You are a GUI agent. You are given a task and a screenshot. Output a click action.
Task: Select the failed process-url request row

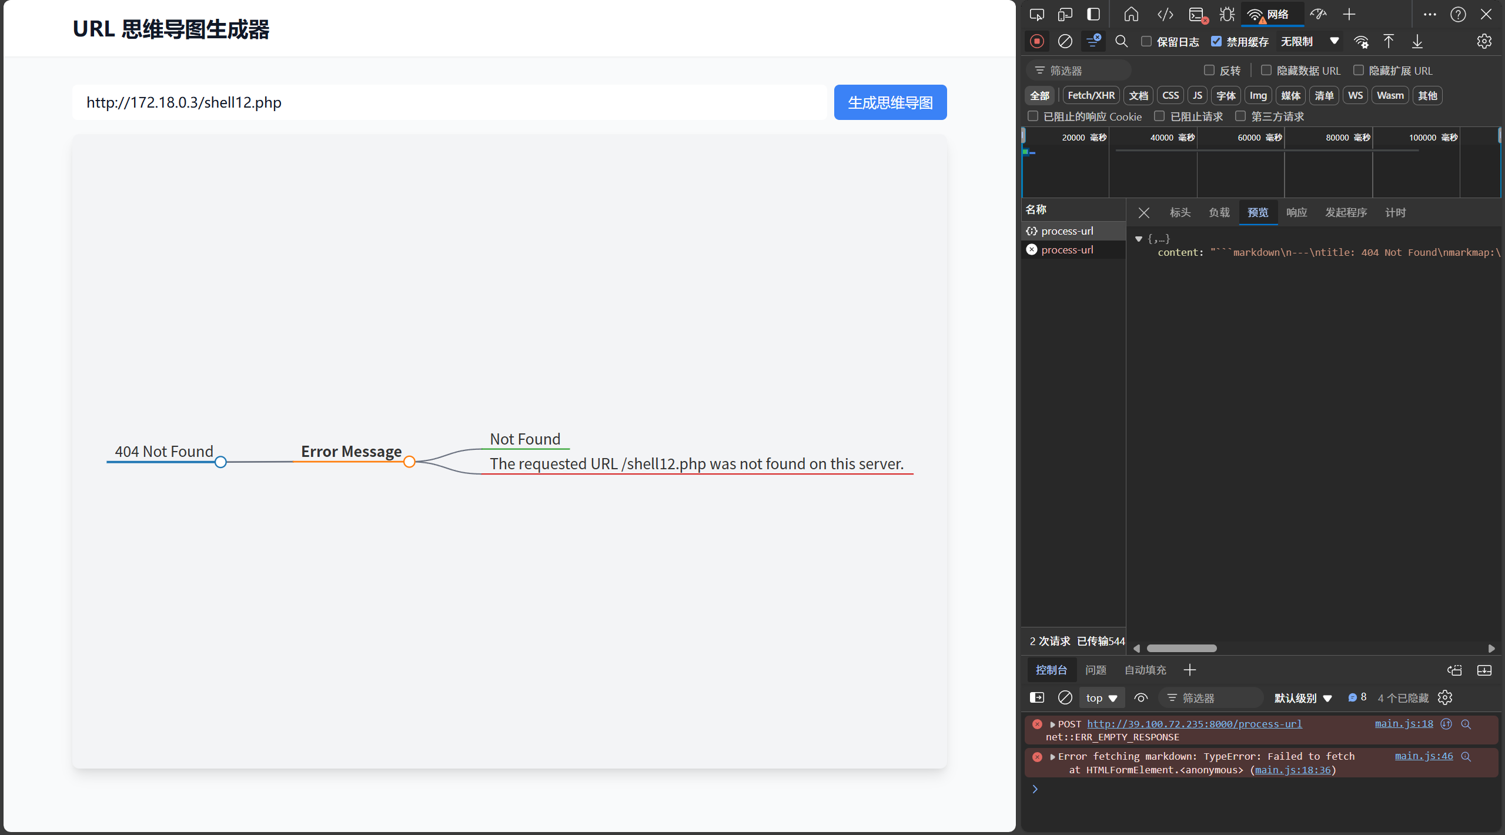coord(1073,250)
